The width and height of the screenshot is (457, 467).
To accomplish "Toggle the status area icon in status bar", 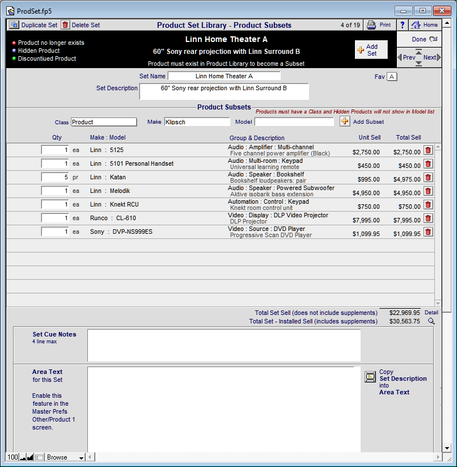I will click(x=39, y=457).
